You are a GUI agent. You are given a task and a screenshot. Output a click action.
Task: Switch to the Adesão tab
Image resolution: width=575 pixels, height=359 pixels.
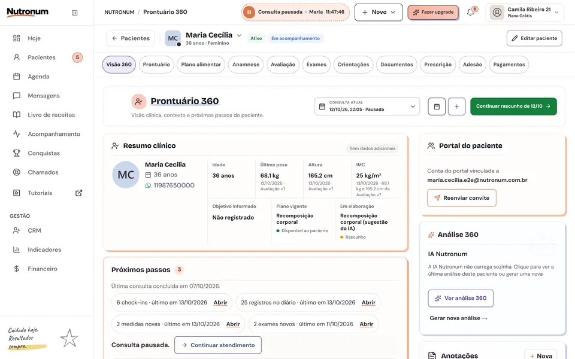point(473,65)
